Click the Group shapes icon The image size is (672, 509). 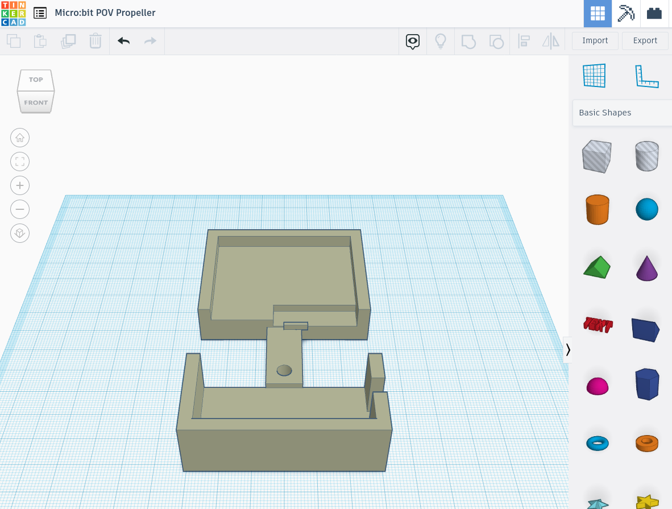coord(468,42)
